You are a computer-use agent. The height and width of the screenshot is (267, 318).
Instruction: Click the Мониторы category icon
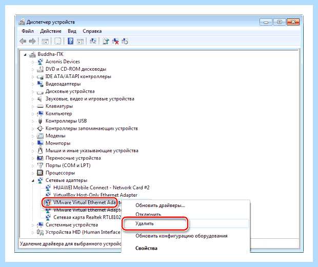[x=40, y=143]
